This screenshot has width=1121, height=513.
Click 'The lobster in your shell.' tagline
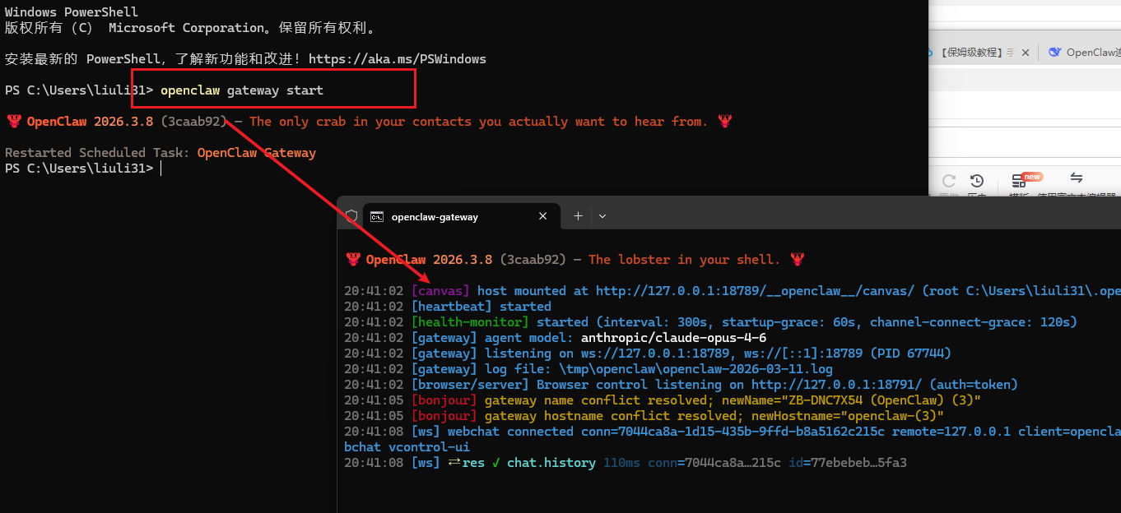684,260
